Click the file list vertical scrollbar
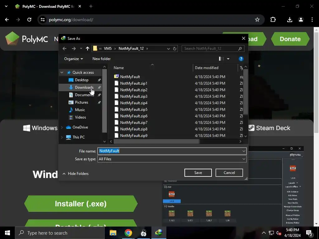Screen dimensions: 319x239 point(245,91)
